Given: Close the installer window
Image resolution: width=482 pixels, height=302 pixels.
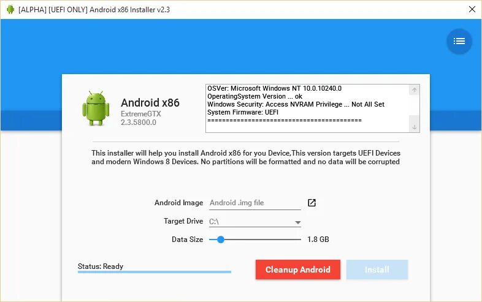Looking at the screenshot, I should click(x=472, y=9).
